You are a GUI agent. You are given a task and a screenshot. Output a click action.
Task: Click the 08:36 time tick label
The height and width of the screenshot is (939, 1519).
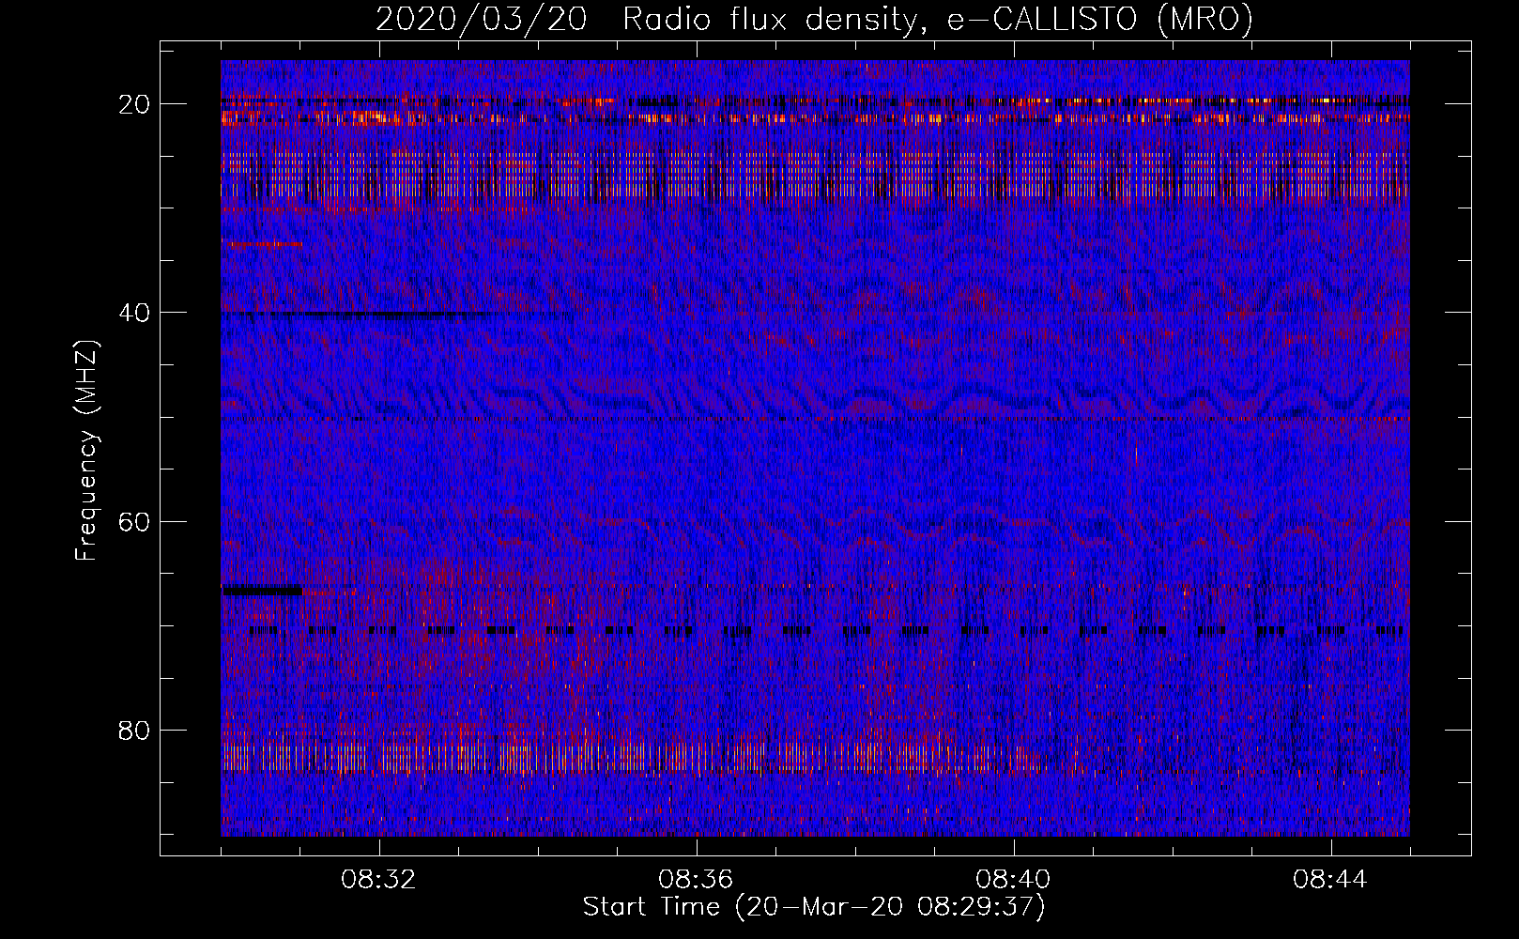(697, 880)
